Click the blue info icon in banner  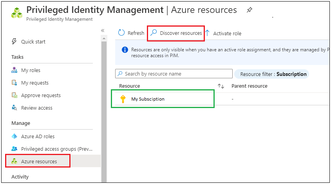coord(125,50)
